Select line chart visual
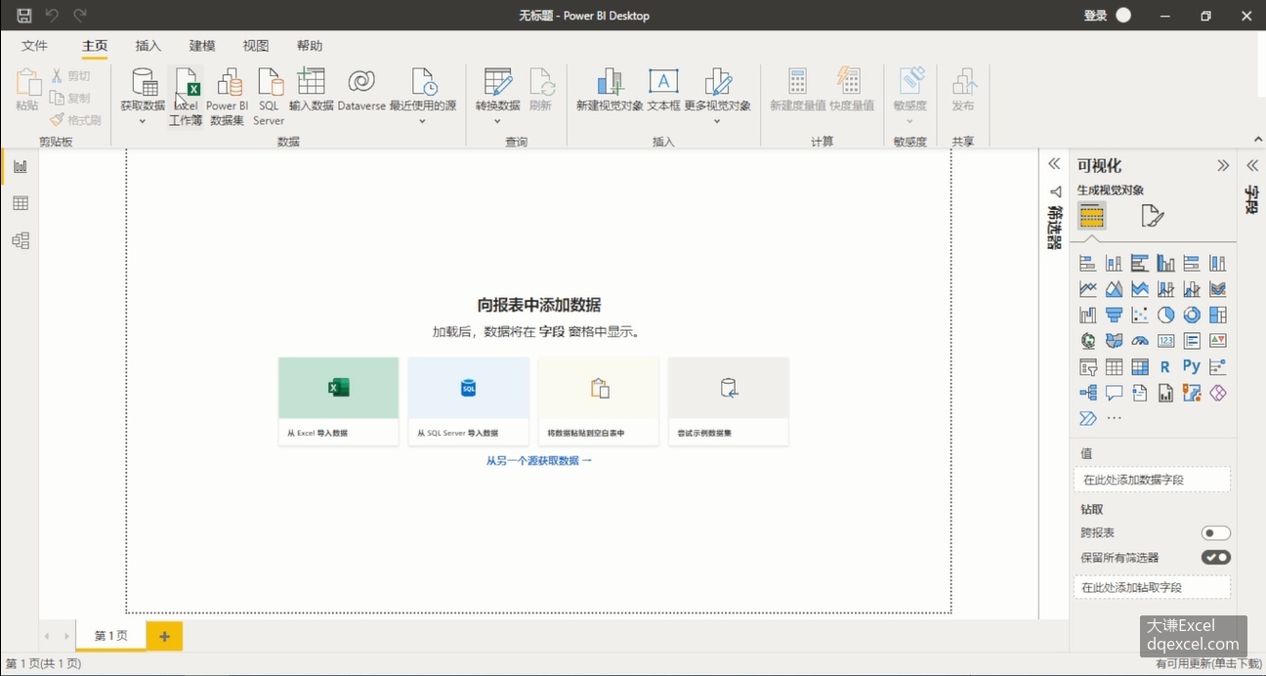This screenshot has height=676, width=1266. click(1087, 289)
